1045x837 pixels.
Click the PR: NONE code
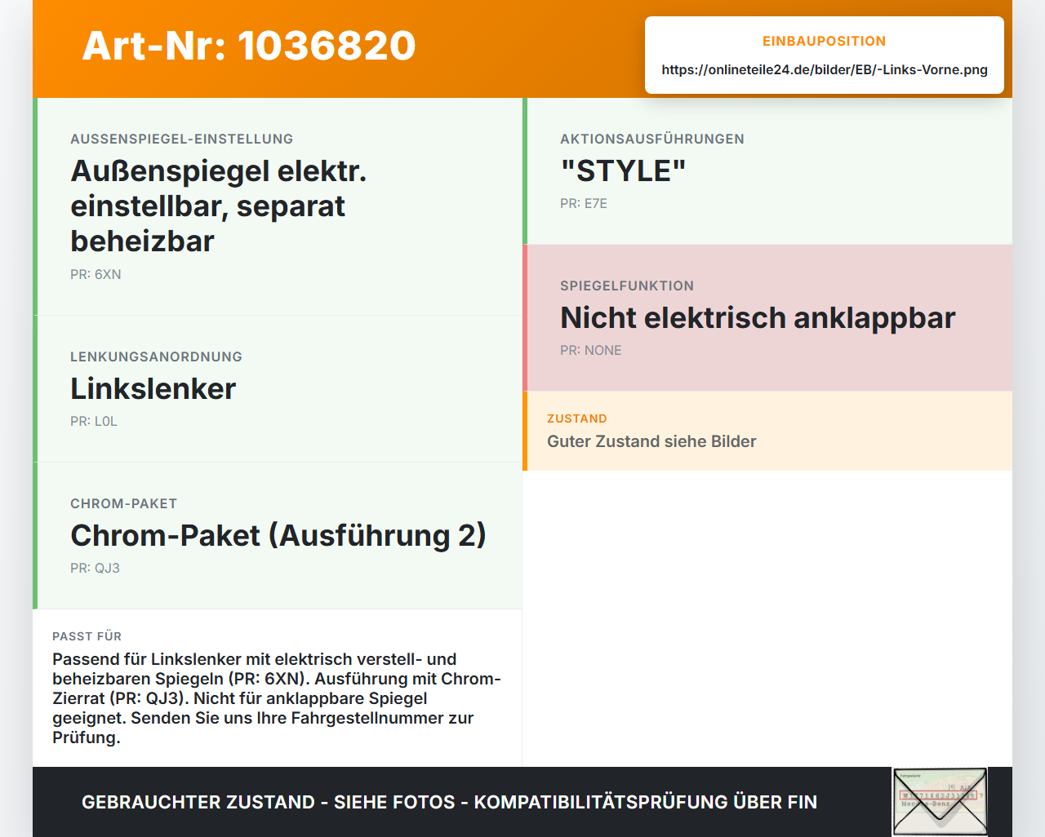tap(591, 351)
